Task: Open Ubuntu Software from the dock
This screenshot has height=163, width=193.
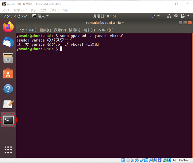Action: pos(8,73)
